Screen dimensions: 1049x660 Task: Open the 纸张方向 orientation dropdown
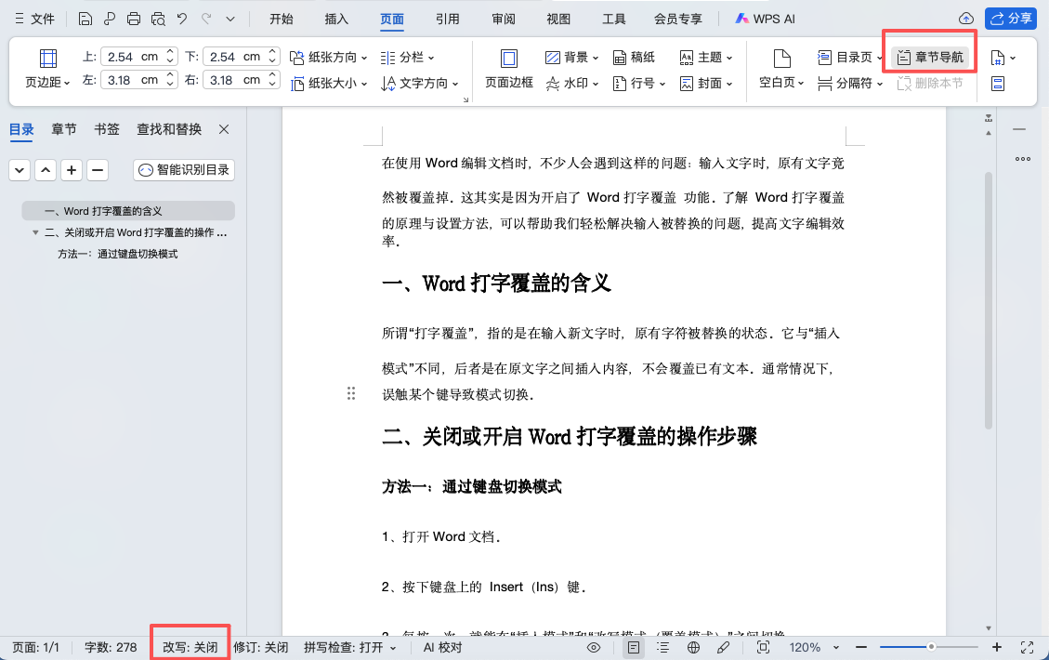[329, 58]
